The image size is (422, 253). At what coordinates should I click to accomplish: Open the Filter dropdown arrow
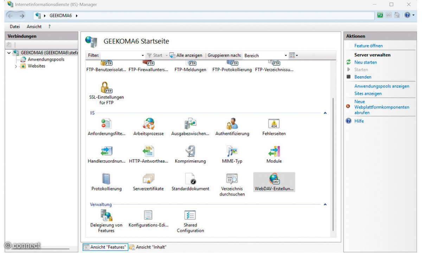(143, 56)
